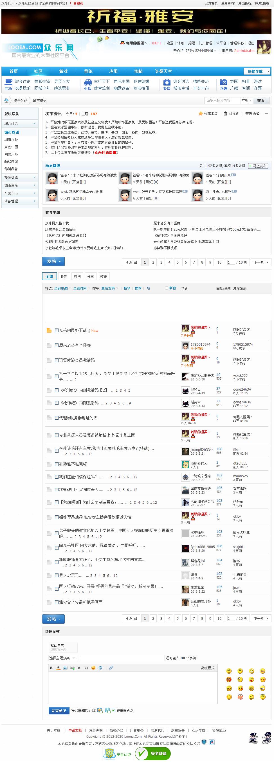The width and height of the screenshot is (274, 762).
Task: Open the 全部主题 filter dropdown
Action: click(62, 288)
